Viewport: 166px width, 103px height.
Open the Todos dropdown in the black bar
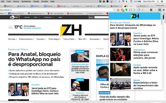tap(37, 17)
